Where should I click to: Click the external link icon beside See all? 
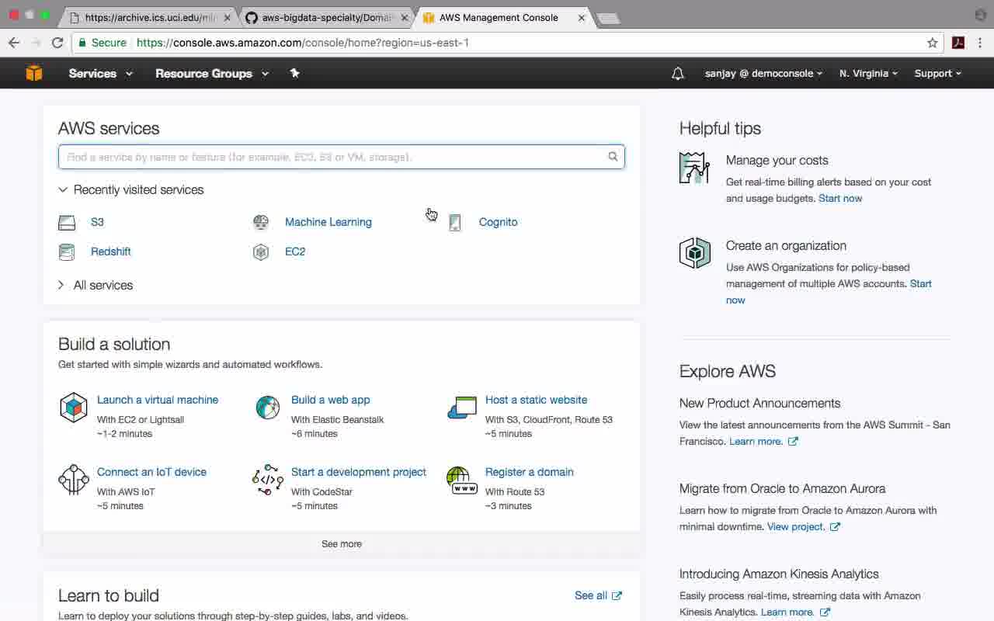pos(617,595)
